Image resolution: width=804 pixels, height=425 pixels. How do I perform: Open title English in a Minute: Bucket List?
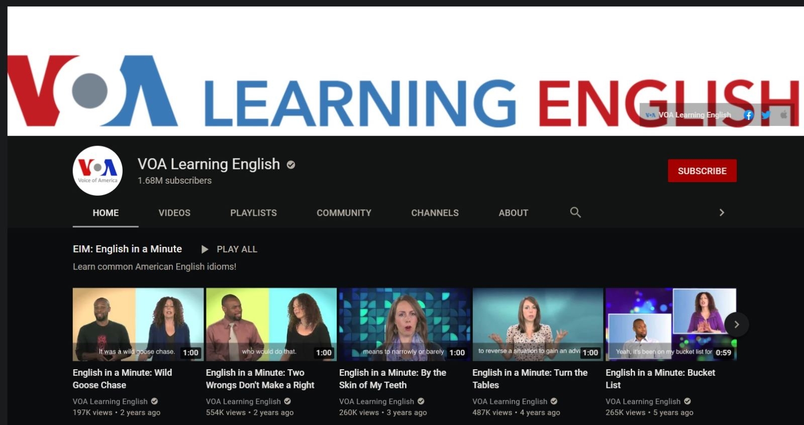[x=660, y=379]
